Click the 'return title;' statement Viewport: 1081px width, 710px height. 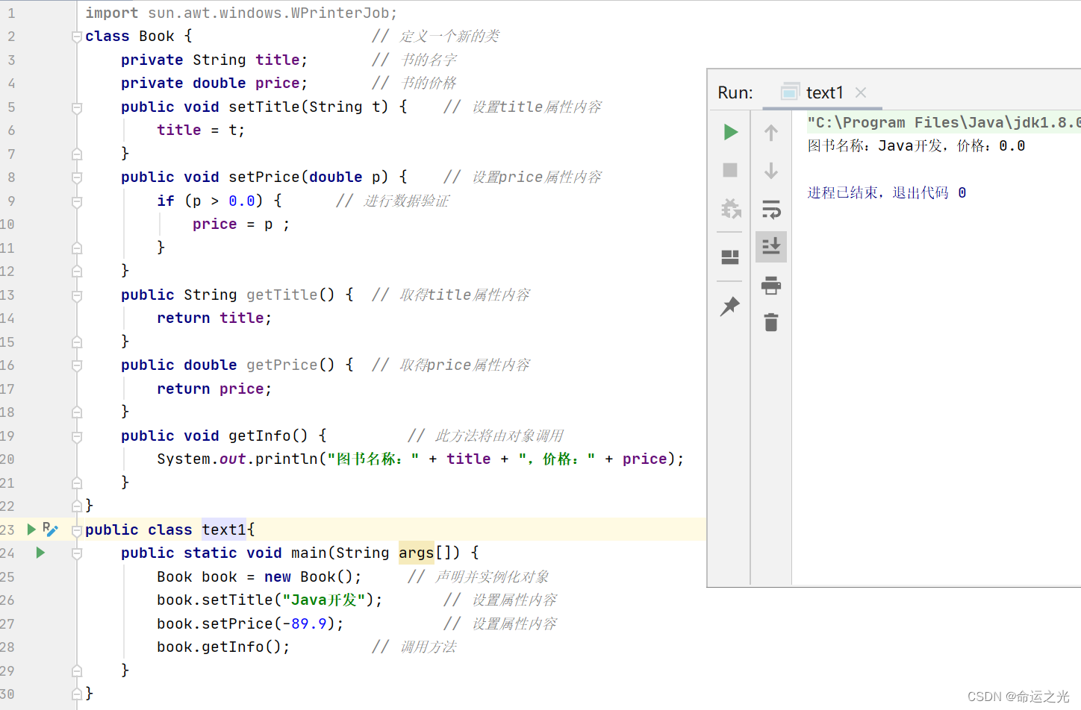pyautogui.click(x=214, y=318)
